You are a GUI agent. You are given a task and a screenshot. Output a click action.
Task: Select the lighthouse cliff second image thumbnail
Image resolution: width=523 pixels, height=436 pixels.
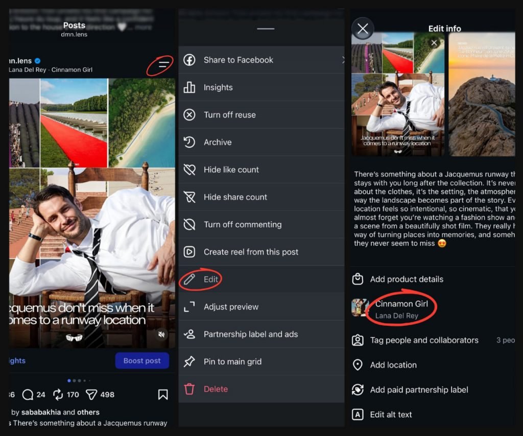482,94
